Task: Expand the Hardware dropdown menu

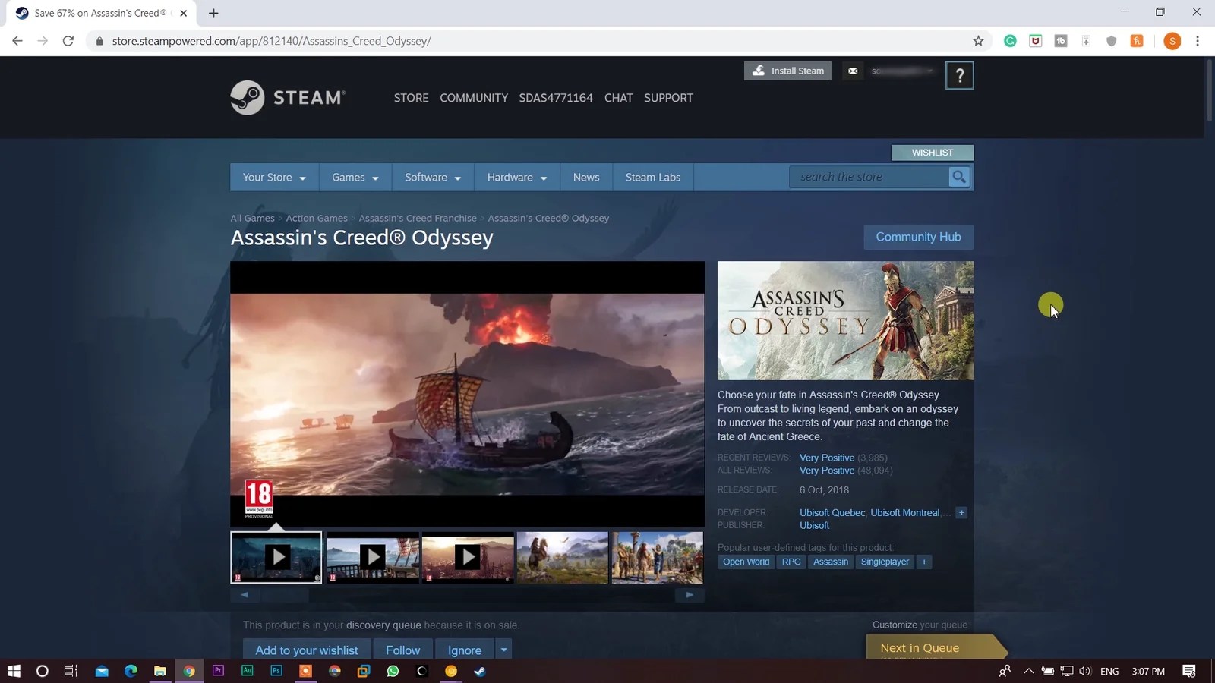Action: pos(517,177)
